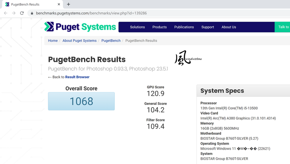This screenshot has height=164, width=290.
Task: Click the windwithme watermark logo
Action: pyautogui.click(x=188, y=59)
